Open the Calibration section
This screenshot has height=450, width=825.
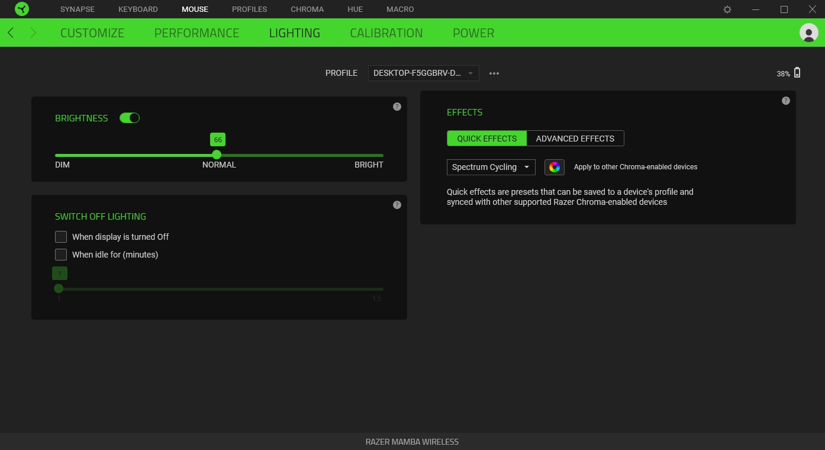(x=386, y=33)
